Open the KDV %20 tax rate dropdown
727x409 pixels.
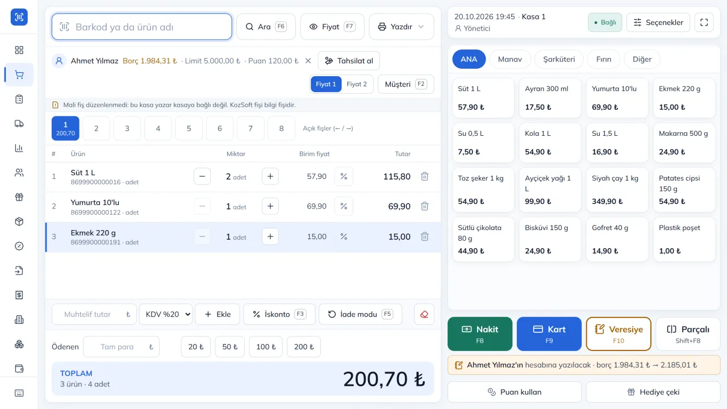coord(166,314)
